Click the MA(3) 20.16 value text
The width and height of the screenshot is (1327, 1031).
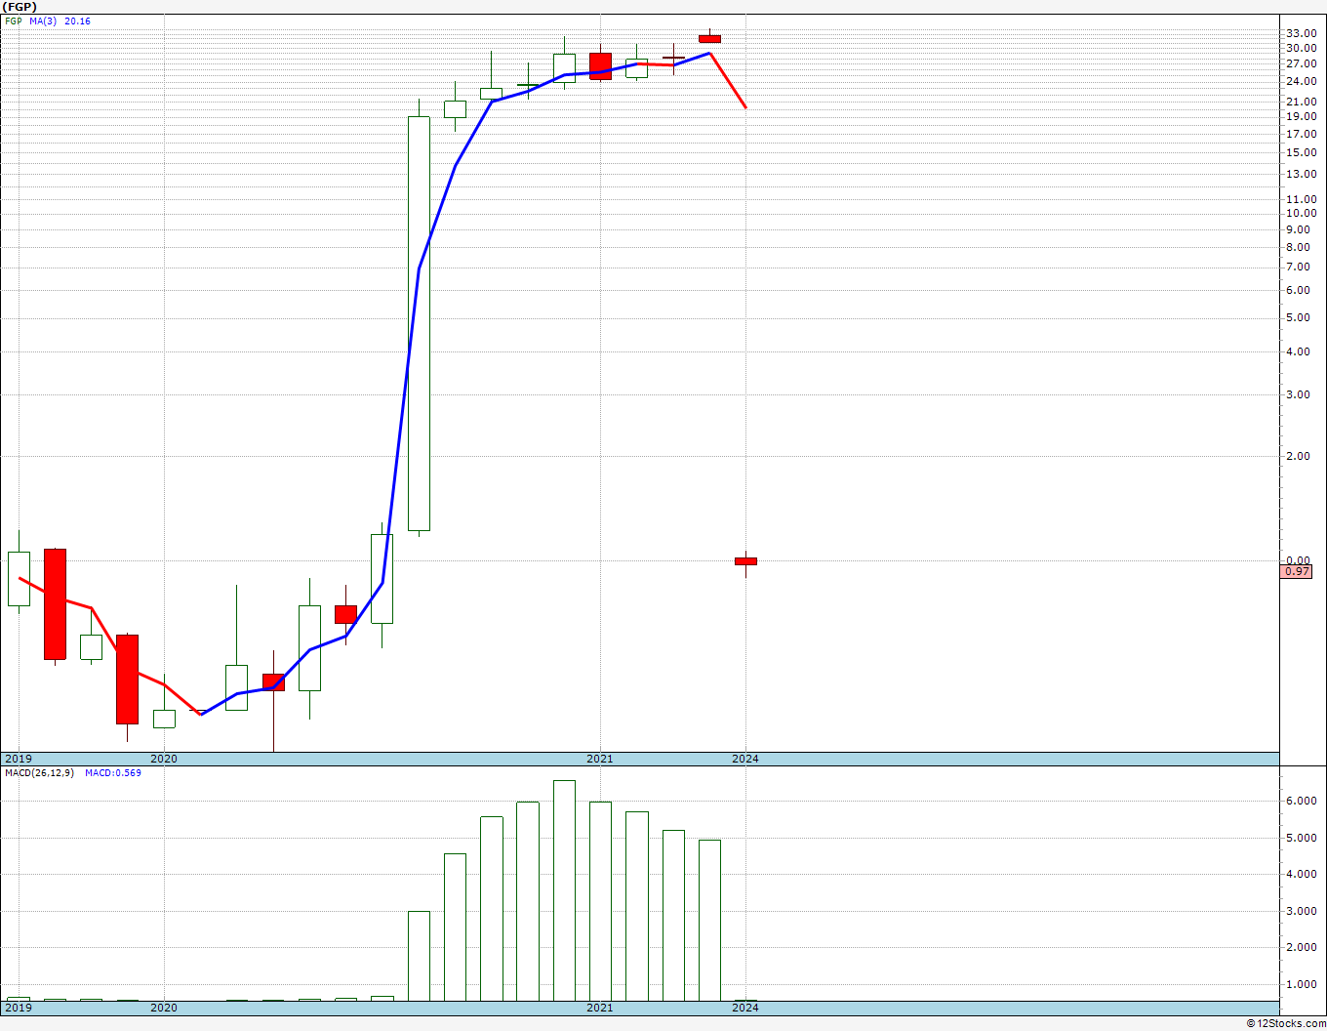point(77,21)
